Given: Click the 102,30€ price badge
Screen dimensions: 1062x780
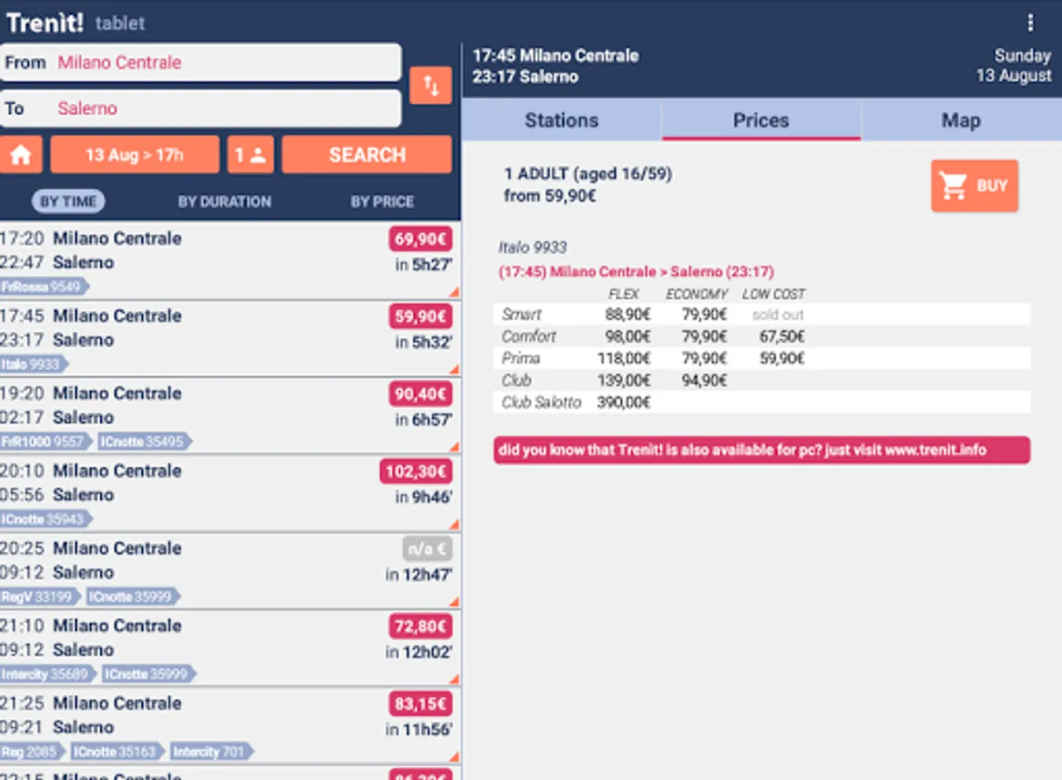Looking at the screenshot, I should (x=416, y=471).
